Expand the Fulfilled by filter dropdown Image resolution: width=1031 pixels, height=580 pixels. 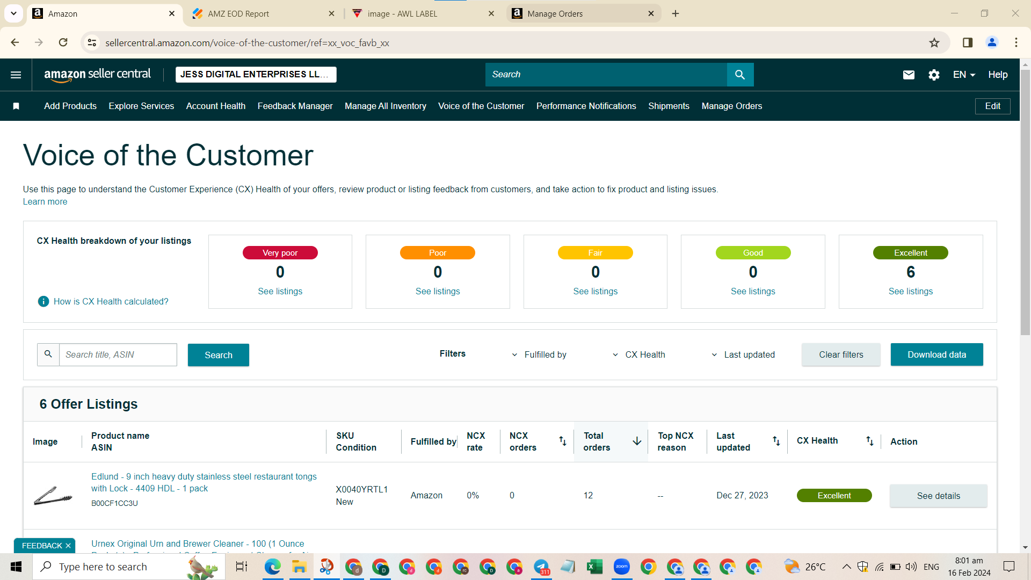coord(539,354)
